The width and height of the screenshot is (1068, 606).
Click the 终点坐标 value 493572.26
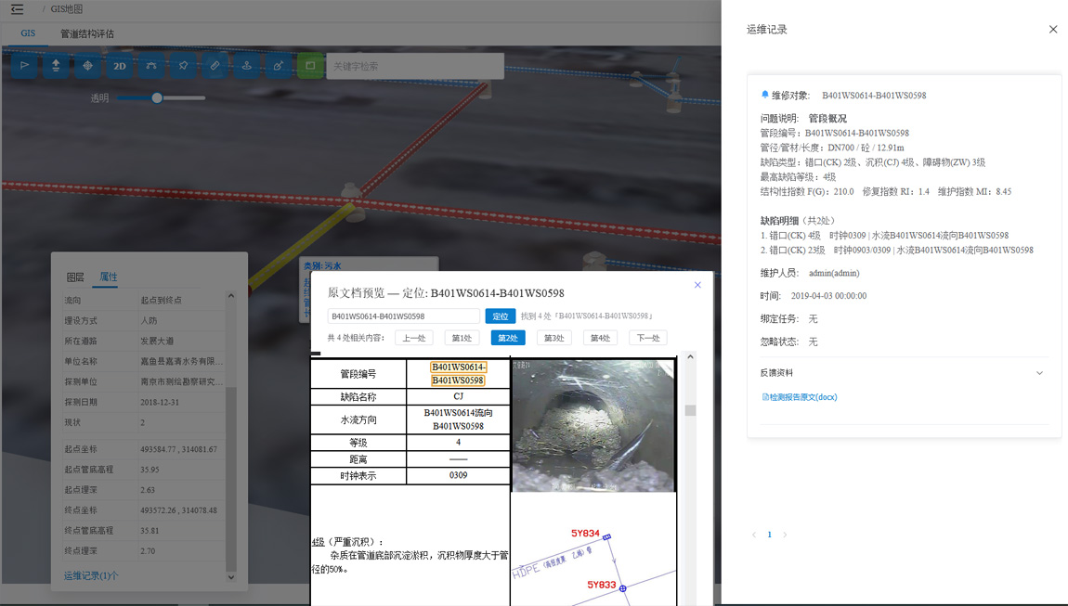[157, 510]
